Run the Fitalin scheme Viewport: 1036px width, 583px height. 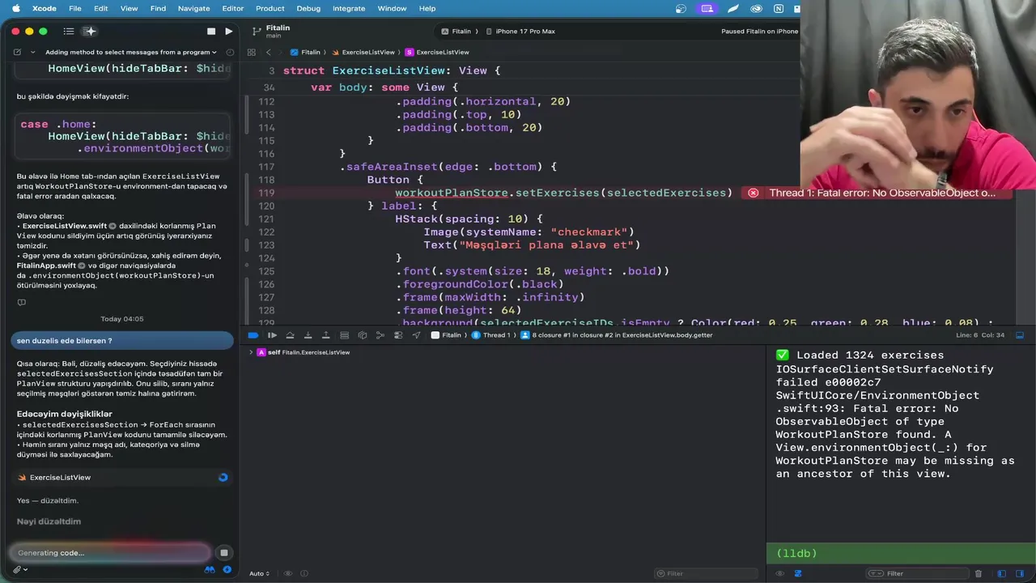(229, 32)
